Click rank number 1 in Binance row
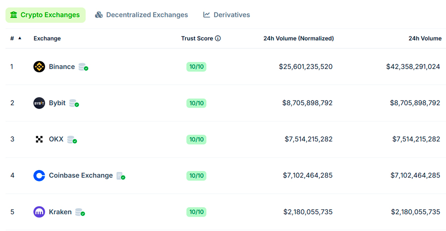Screen dimensions: 446x231 click(x=12, y=67)
